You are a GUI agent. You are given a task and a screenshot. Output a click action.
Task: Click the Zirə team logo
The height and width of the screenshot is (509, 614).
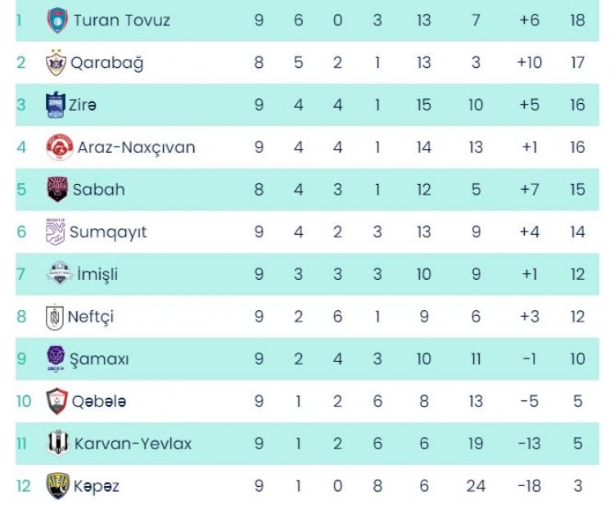coord(56,105)
